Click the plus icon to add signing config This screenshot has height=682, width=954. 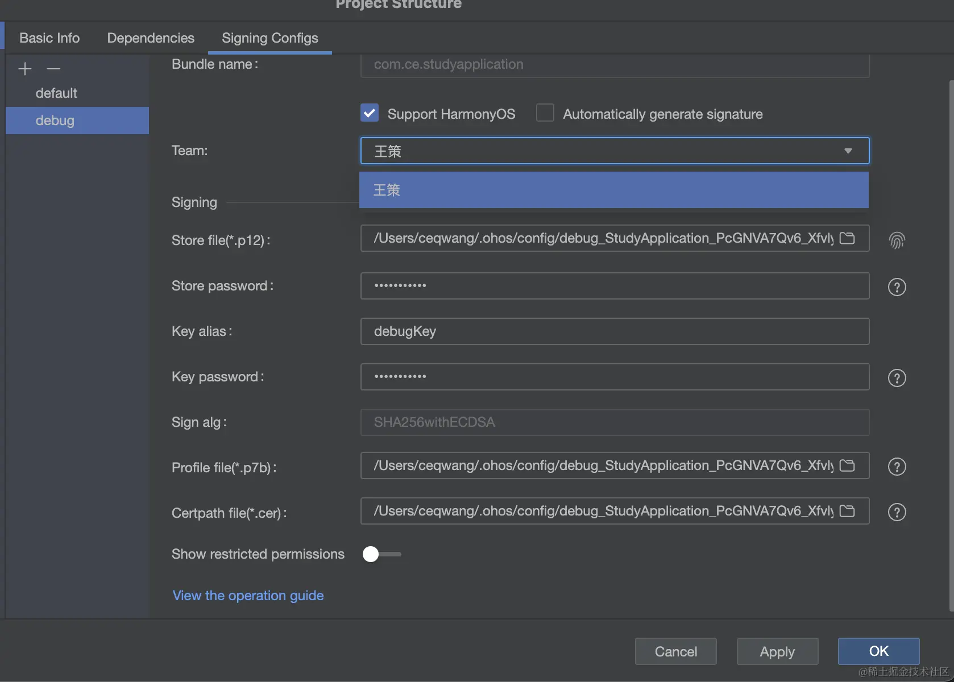pos(25,69)
